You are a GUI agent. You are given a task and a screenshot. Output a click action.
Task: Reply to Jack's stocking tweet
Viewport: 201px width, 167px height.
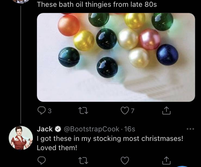point(42,160)
